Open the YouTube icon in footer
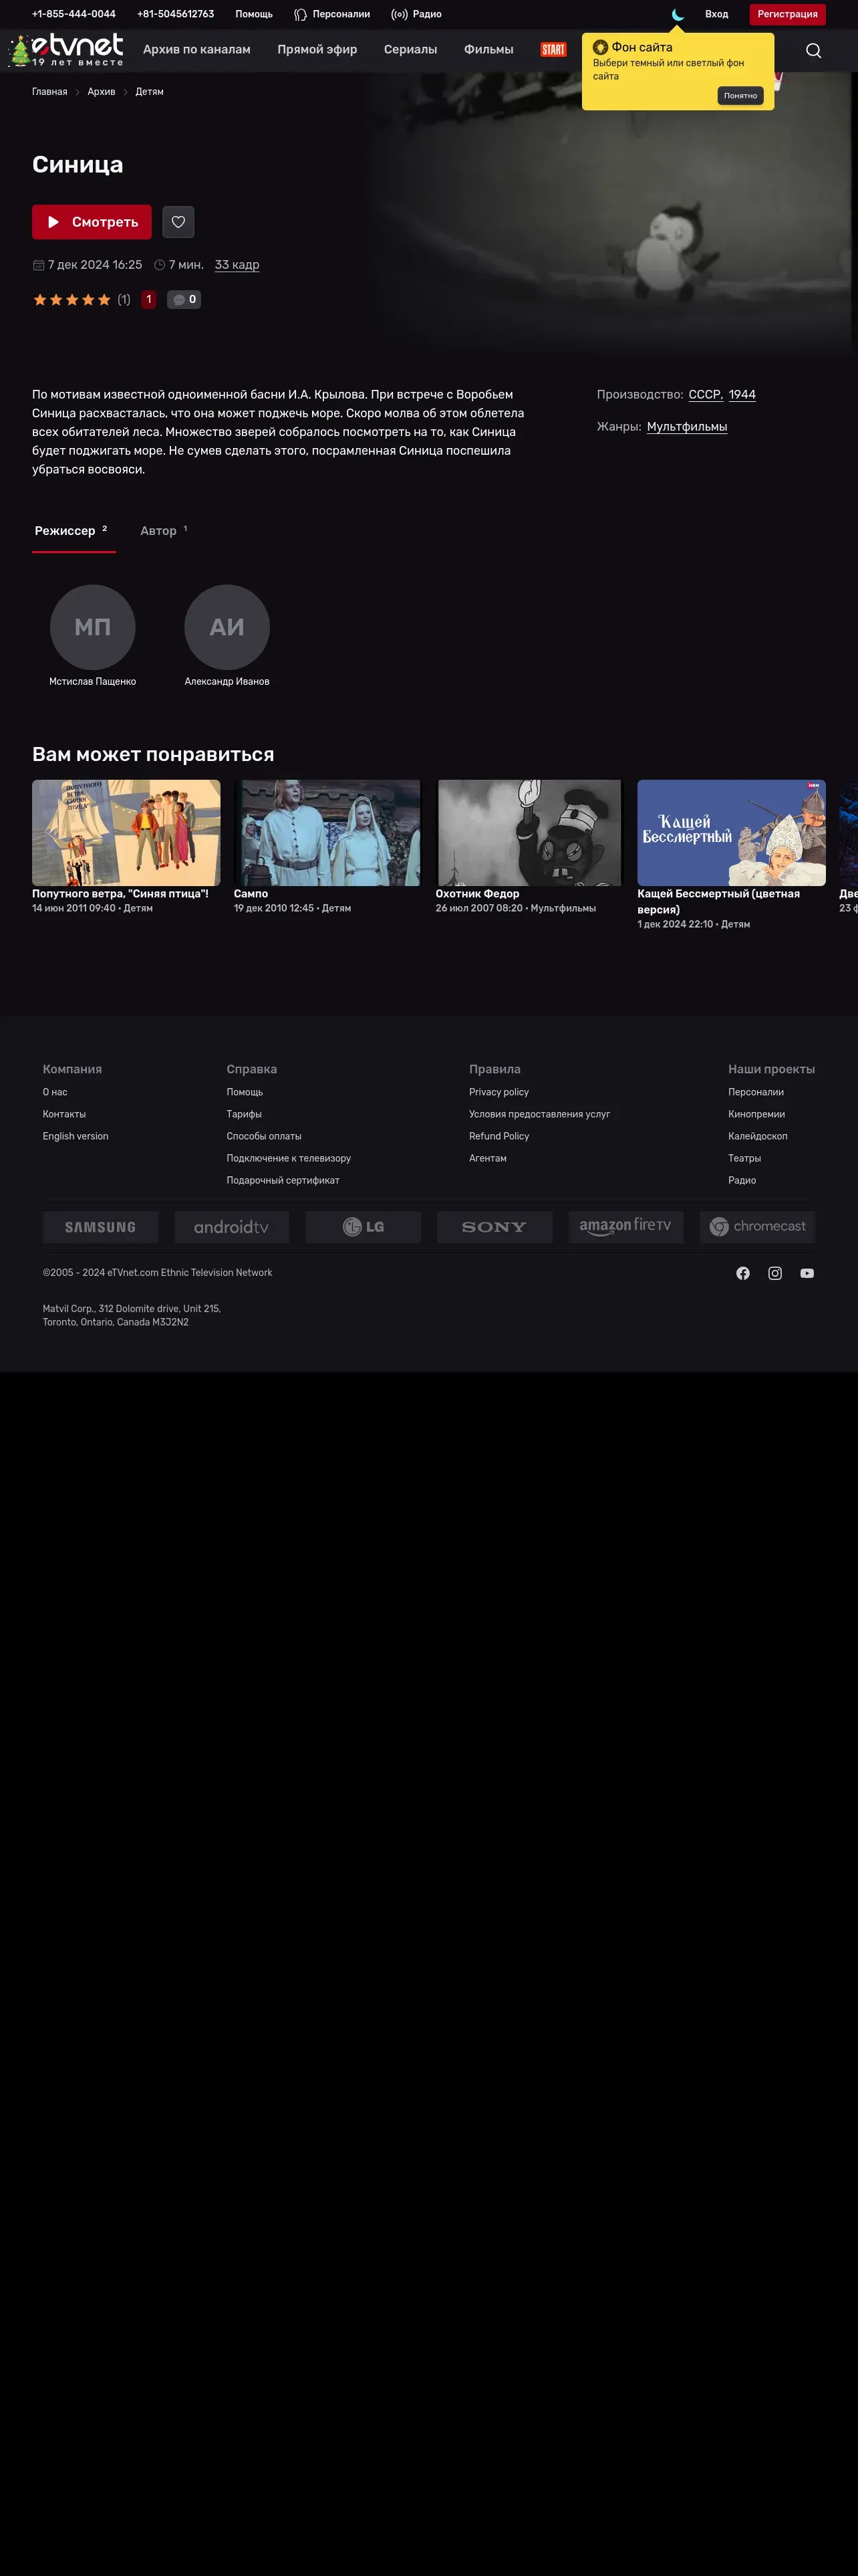 (x=807, y=1273)
